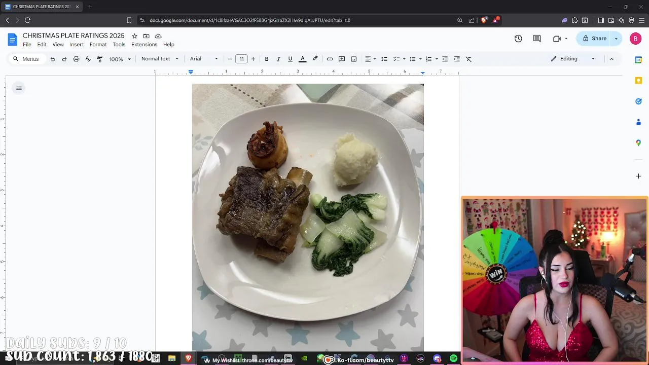Toggle the bulleted list
The width and height of the screenshot is (649, 365).
tap(413, 59)
